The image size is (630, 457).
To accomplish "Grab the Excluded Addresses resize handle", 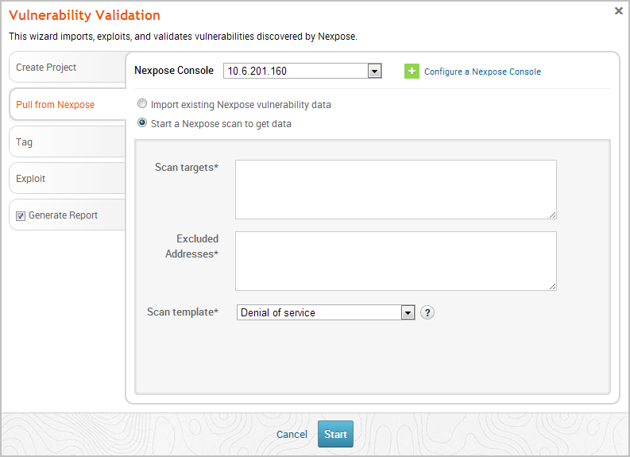I will click(x=552, y=286).
